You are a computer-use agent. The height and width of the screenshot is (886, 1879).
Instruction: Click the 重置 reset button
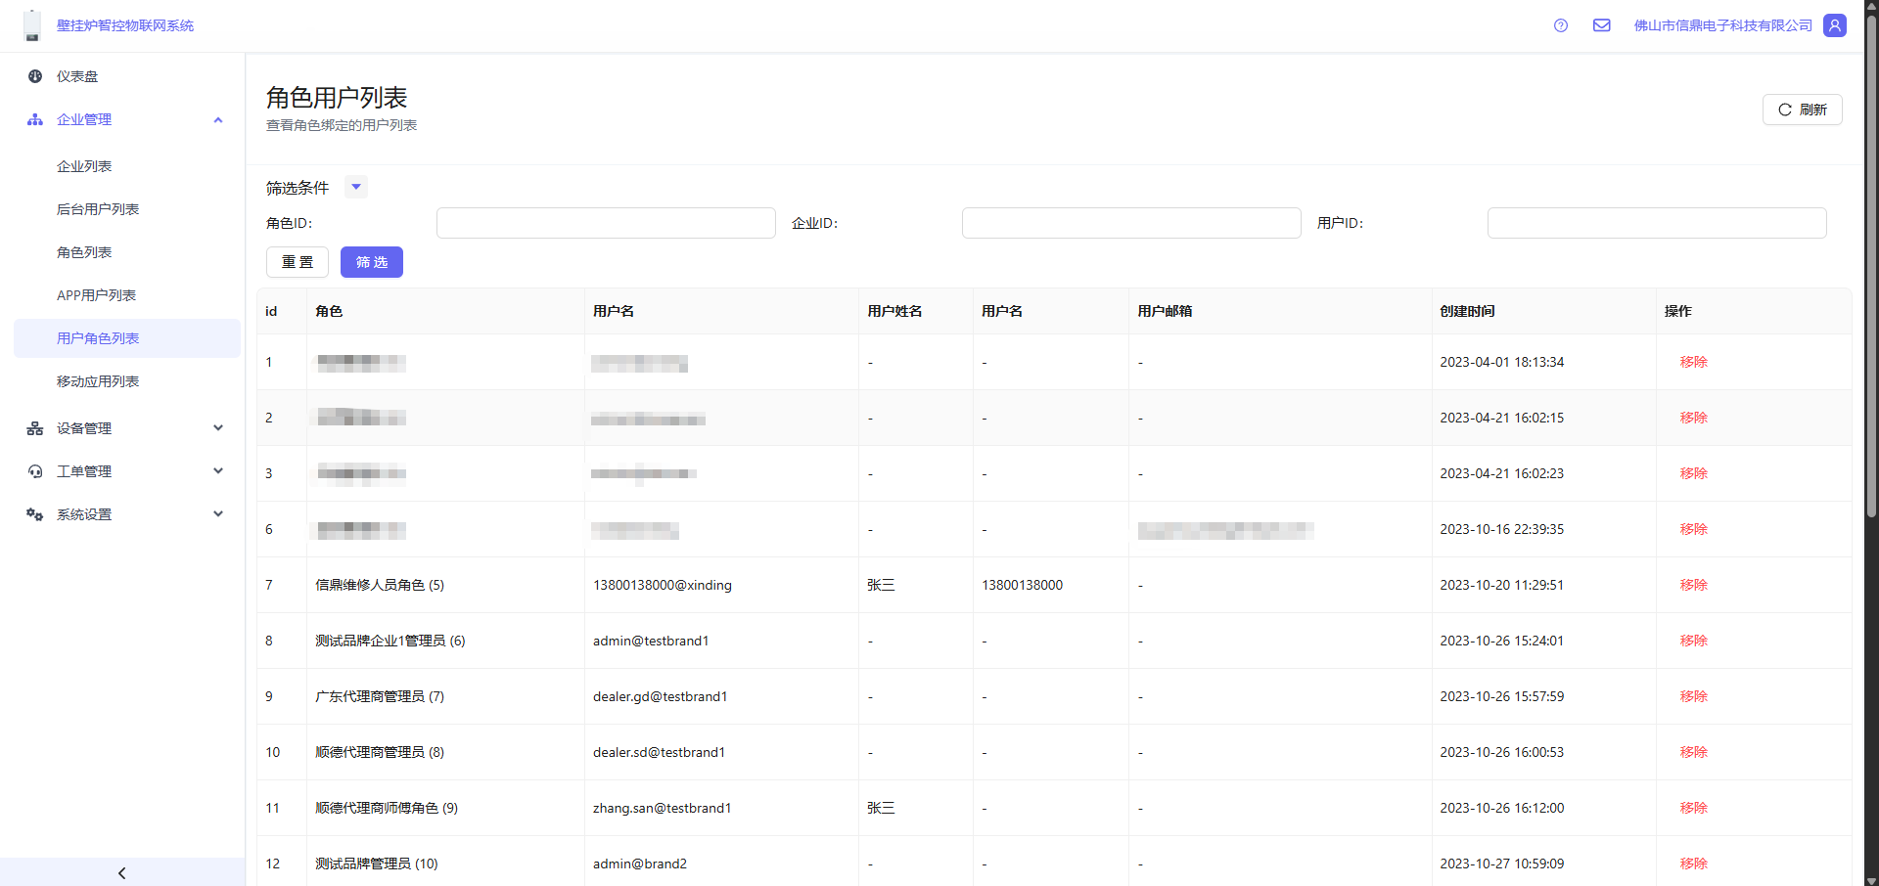[x=298, y=262]
